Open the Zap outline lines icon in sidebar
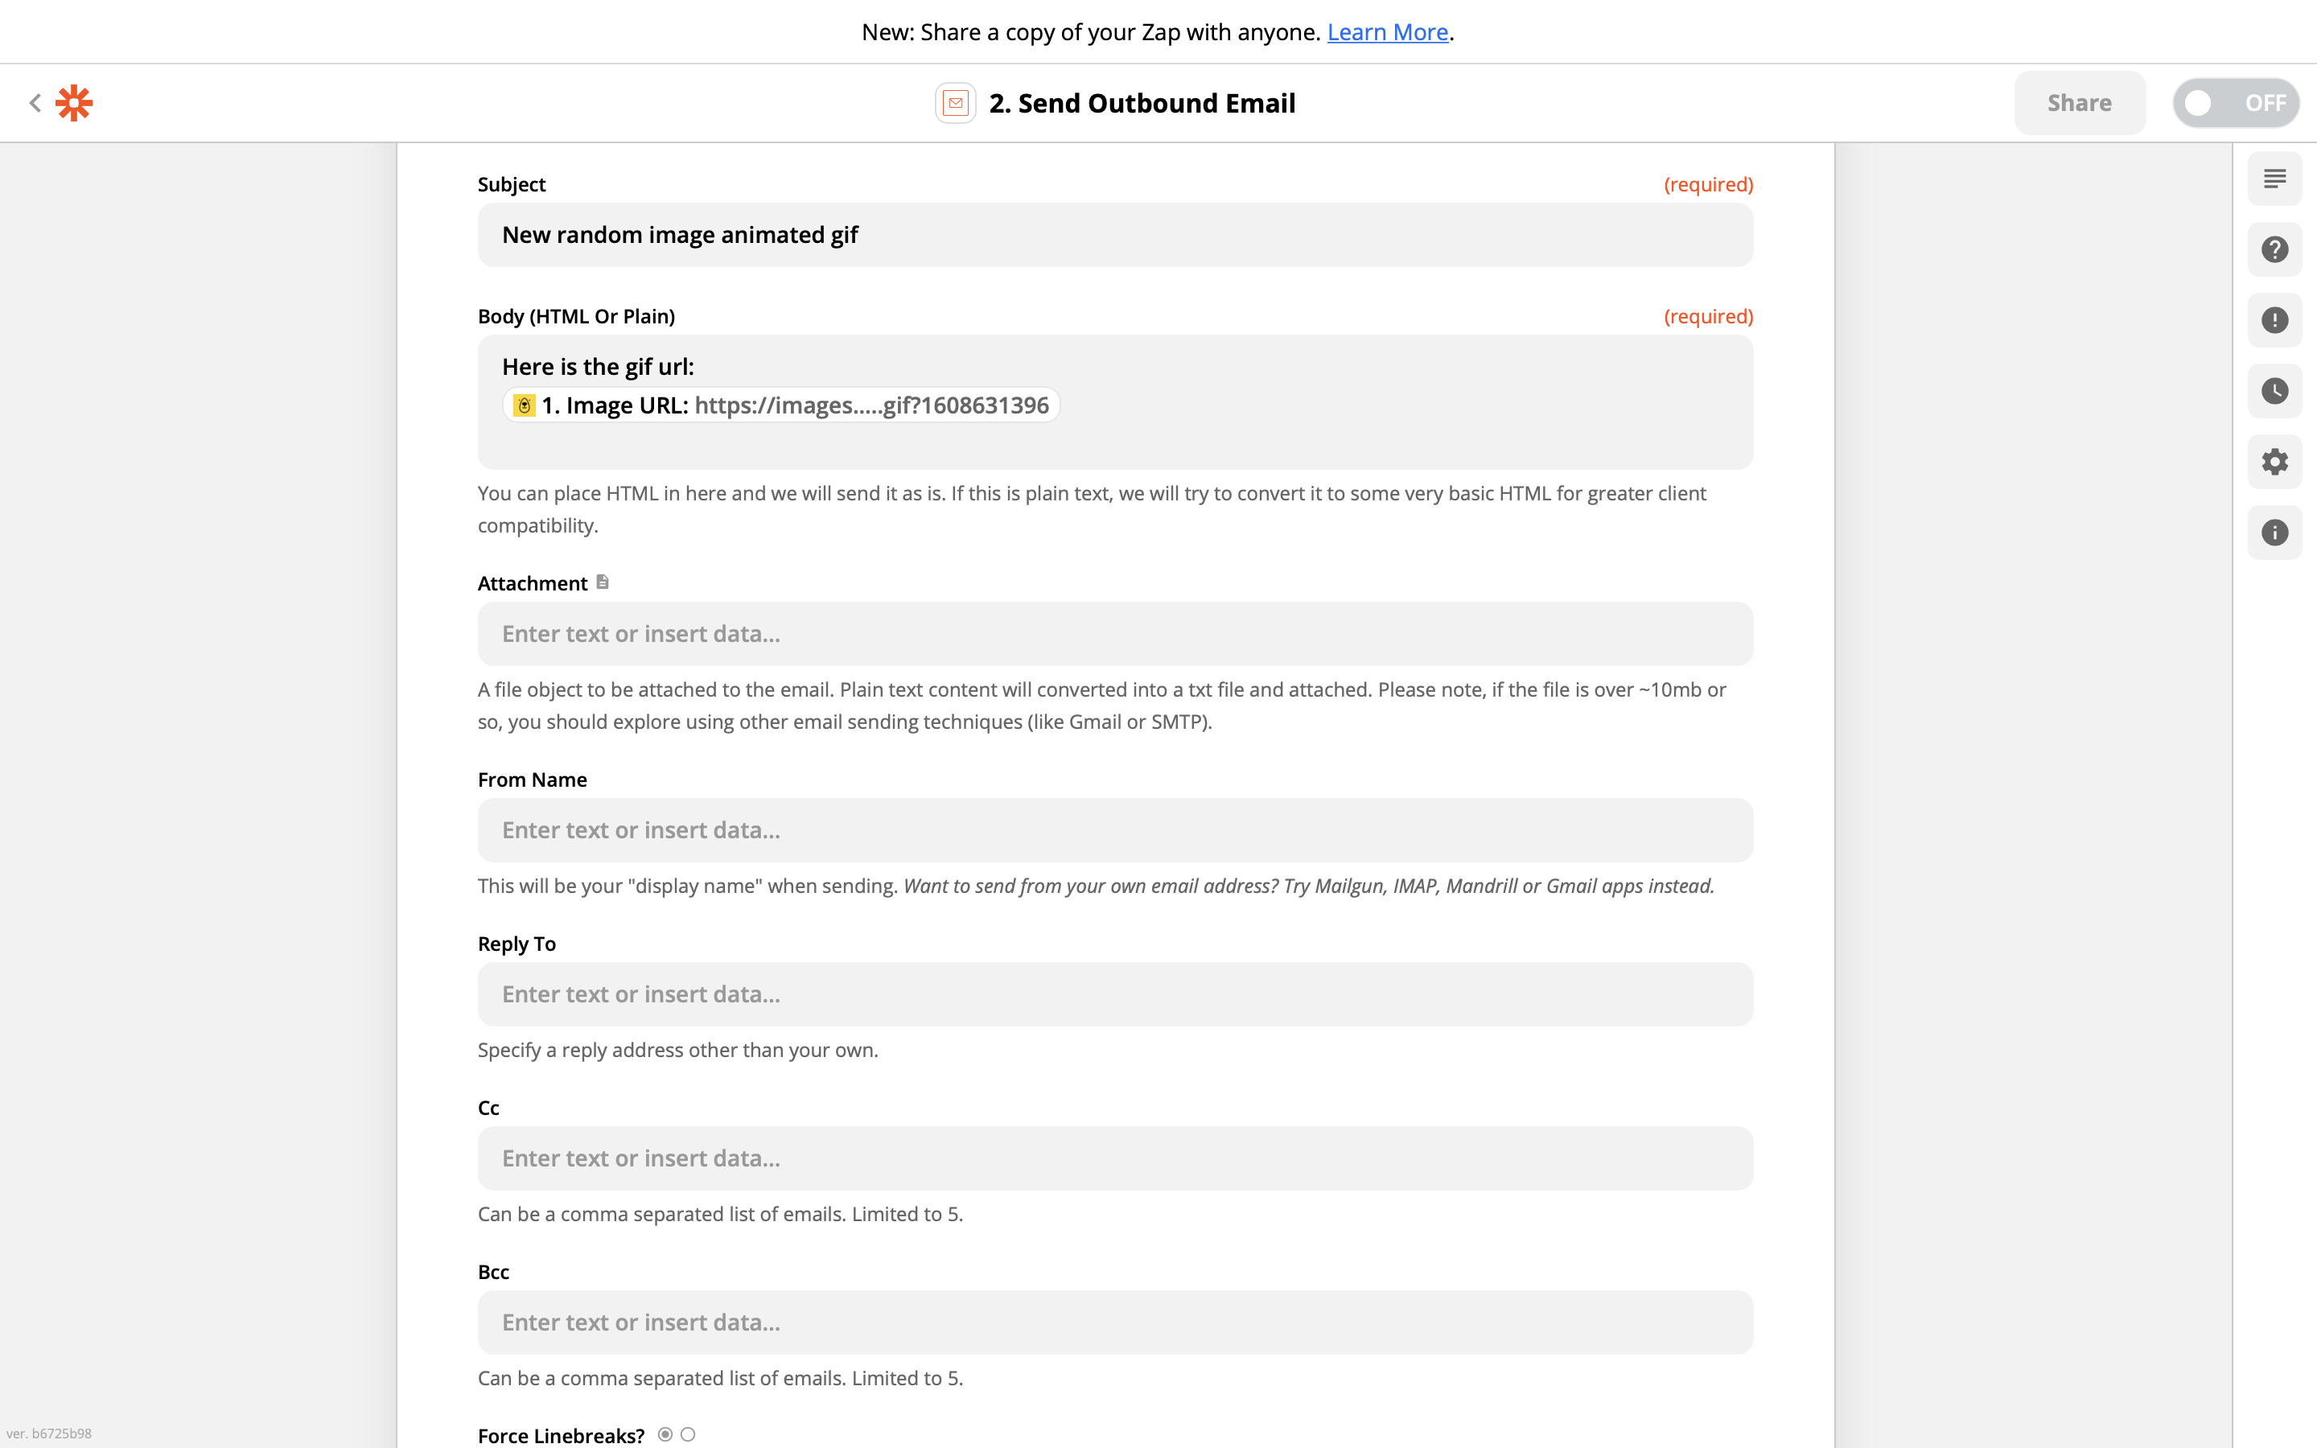 point(2274,178)
